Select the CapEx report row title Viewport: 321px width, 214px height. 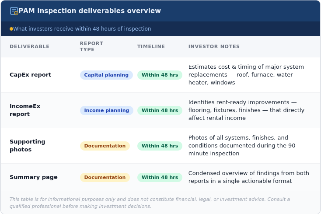tap(30, 75)
